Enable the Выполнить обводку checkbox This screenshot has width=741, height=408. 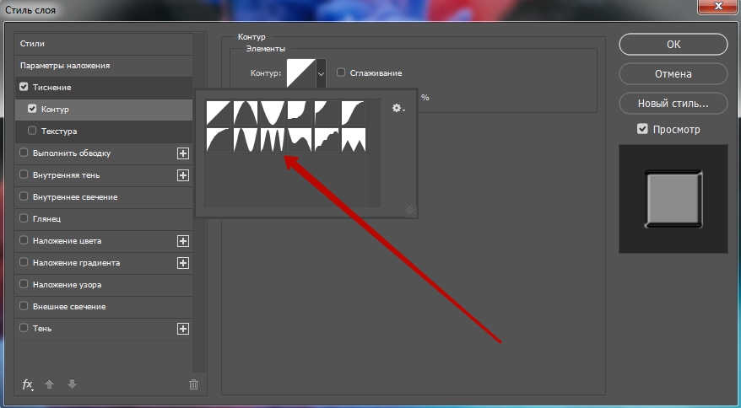coord(24,153)
